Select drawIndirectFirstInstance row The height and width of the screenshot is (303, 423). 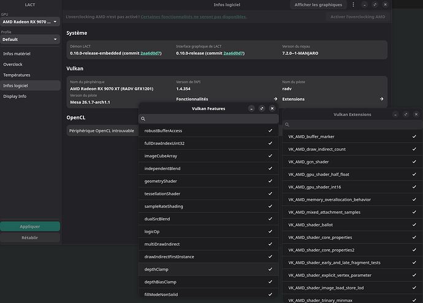[x=208, y=256]
